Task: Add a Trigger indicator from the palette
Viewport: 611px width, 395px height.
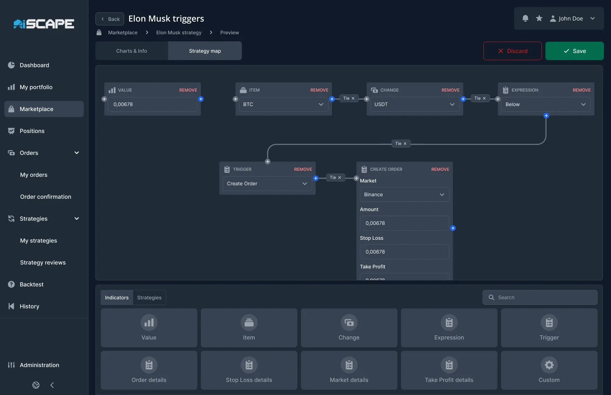Action: (x=549, y=328)
